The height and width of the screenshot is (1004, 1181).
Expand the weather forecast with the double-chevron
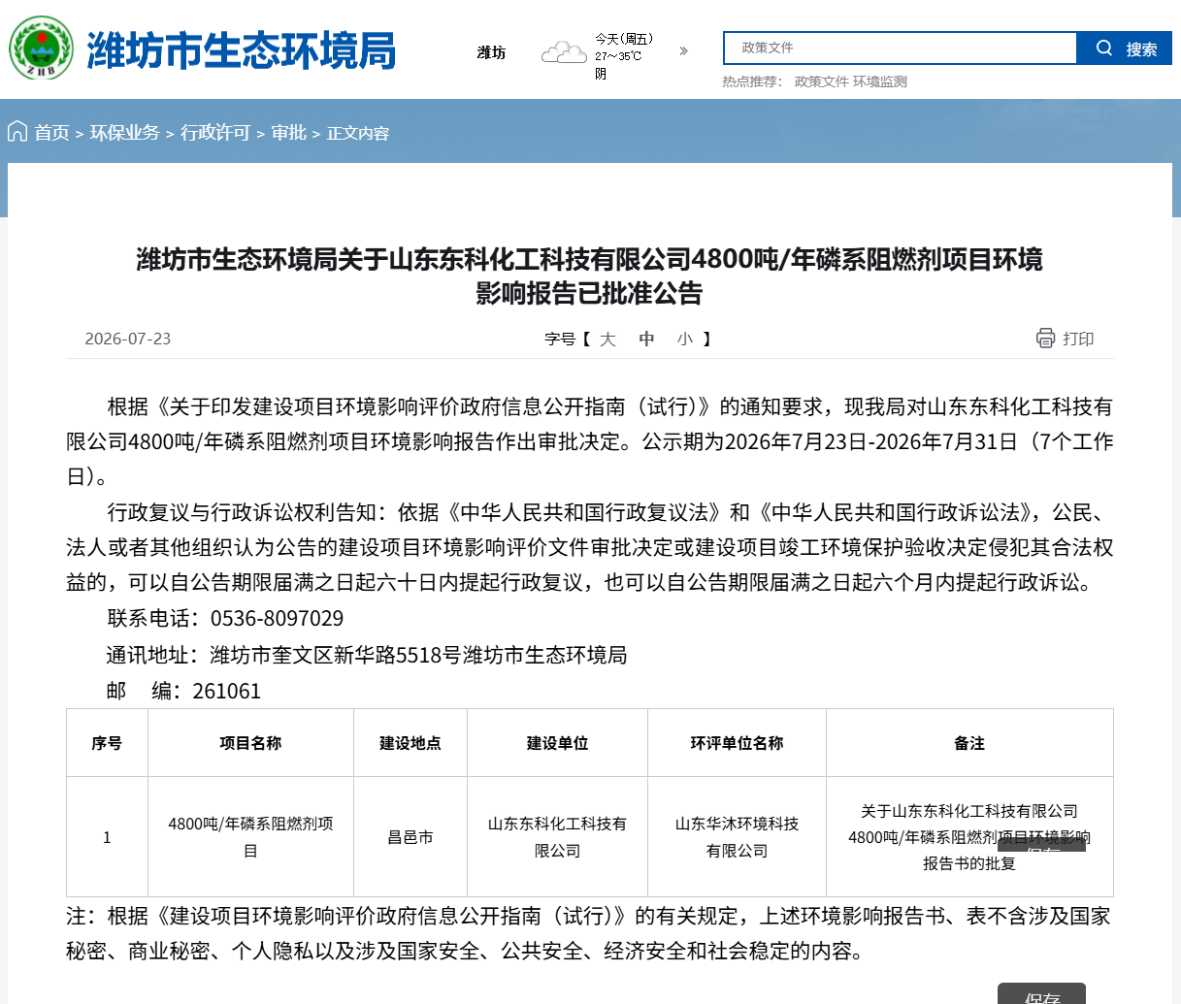pyautogui.click(x=683, y=50)
